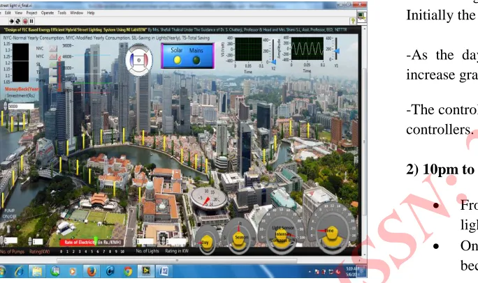Click the lights Rating in KW input field
The height and width of the screenshot is (283, 478).
pos(177,243)
